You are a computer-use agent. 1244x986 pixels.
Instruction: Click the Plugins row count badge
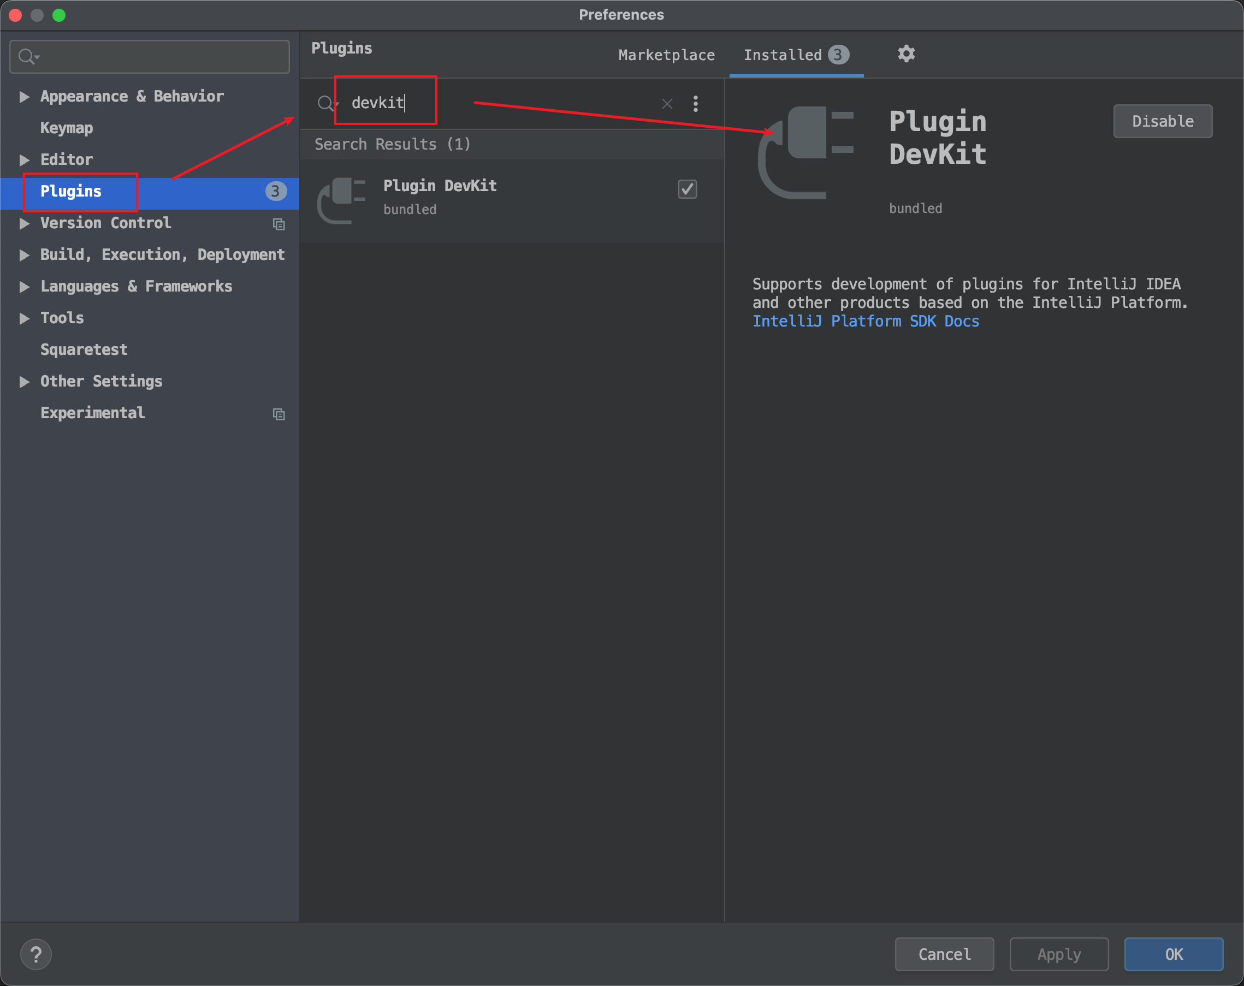click(276, 191)
